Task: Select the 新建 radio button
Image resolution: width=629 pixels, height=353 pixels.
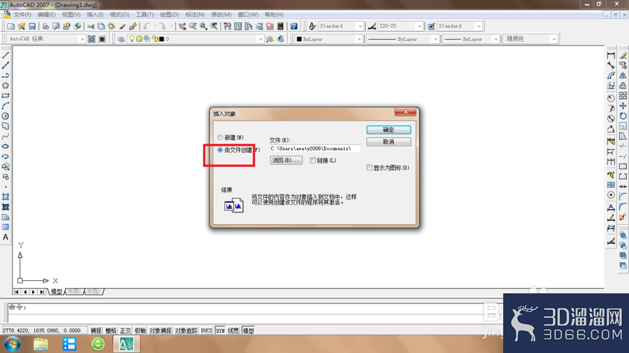Action: click(x=220, y=138)
